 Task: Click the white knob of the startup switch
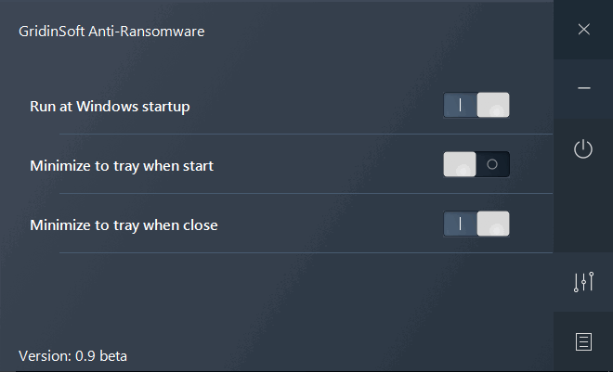493,106
